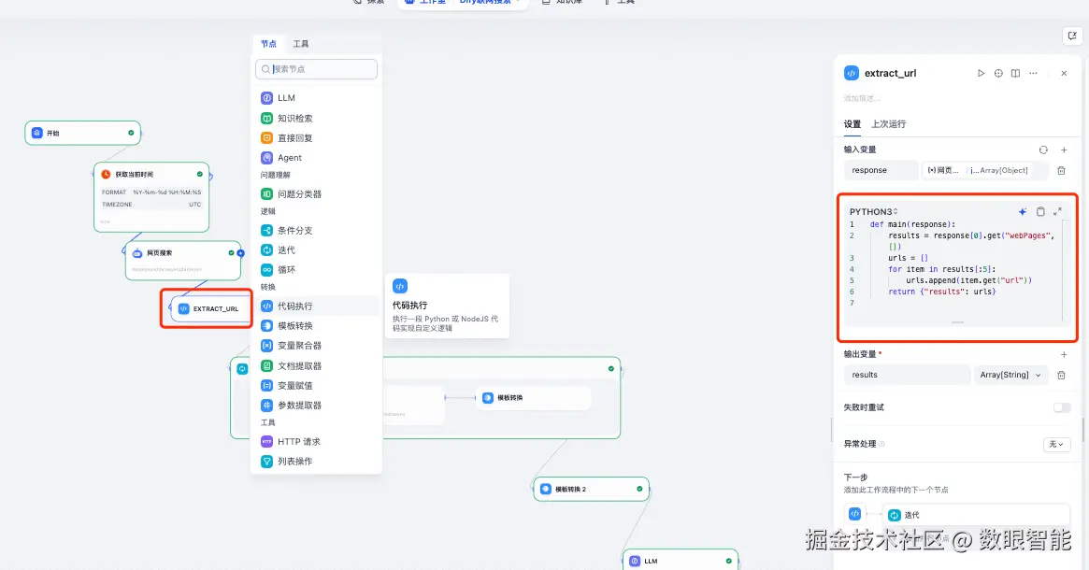Select the 网页搜索 node on the canvas
Viewport: 1089px width, 570px height.
click(183, 261)
